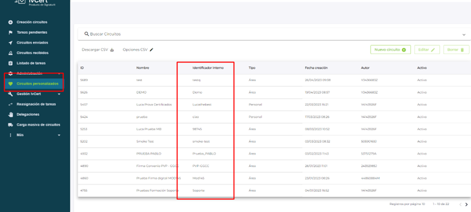This screenshot has width=471, height=212.
Task: Sort by Nombre column header
Action: [142, 68]
